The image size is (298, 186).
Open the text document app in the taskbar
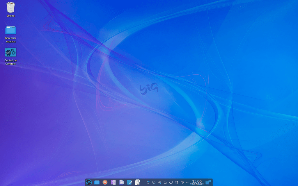(121, 182)
